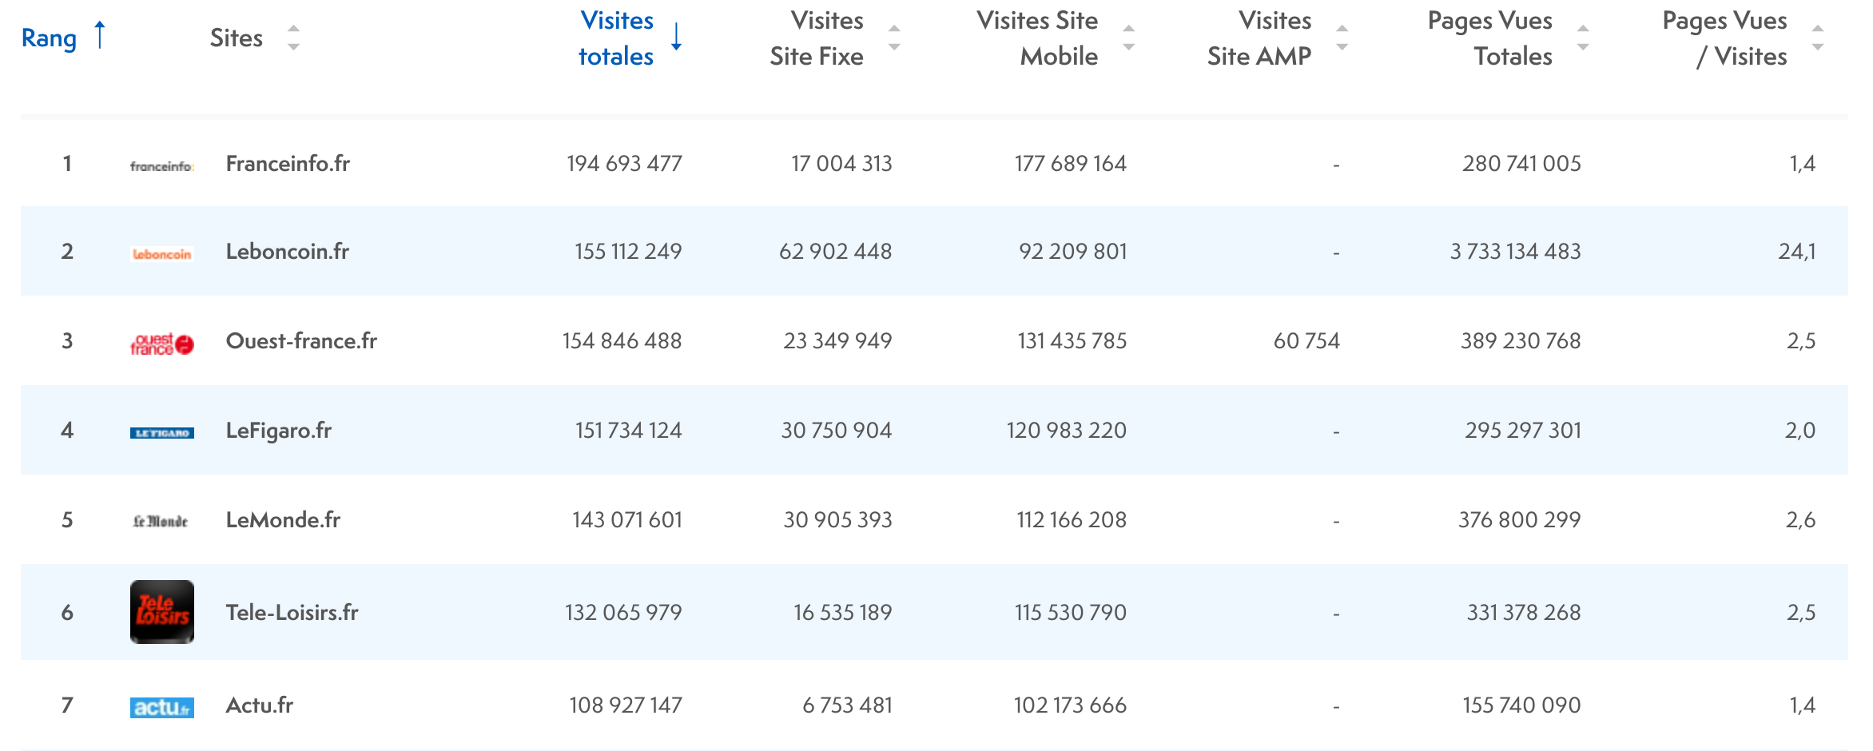Click the sort arrows next to Sites
Screen dimensions: 1873x751
(293, 38)
